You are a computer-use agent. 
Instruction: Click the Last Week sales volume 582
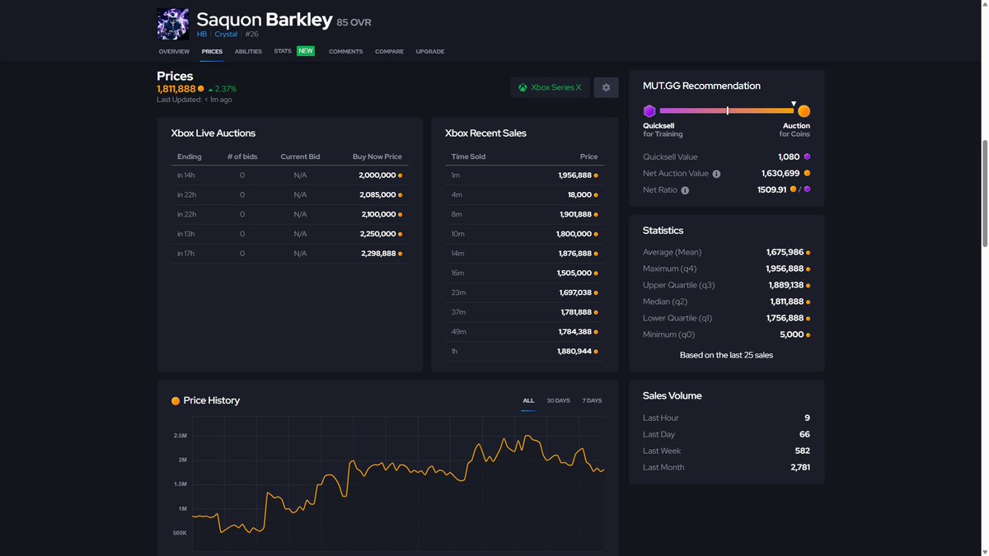(x=802, y=451)
